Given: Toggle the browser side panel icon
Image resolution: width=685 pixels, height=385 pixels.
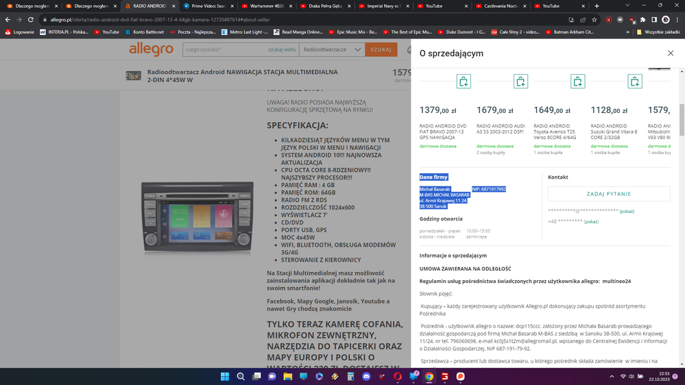Looking at the screenshot, I should pos(654,20).
